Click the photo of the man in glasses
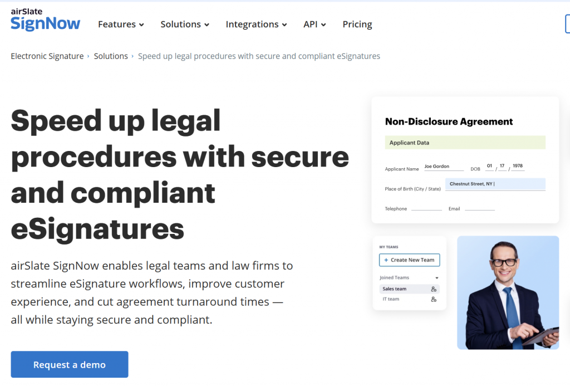This screenshot has width=570, height=386. tap(508, 292)
